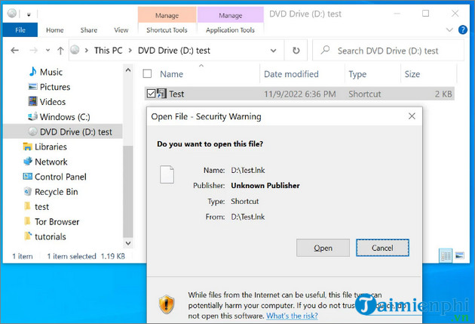Screen dimensions: 475x324
Task: Click the Back navigation arrow
Action: click(14, 51)
